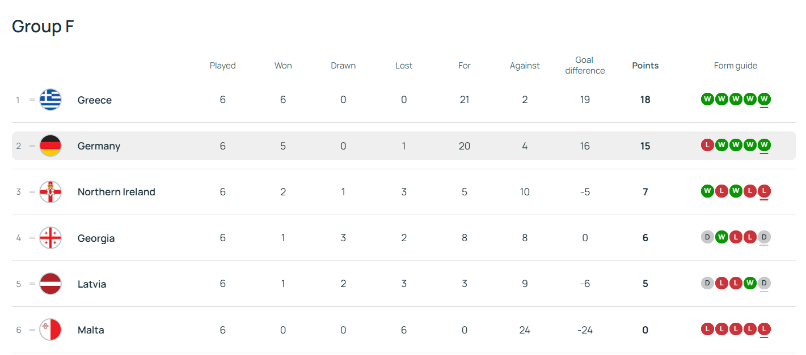The image size is (806, 355).
Task: Click the Malta flag icon
Action: (x=50, y=330)
